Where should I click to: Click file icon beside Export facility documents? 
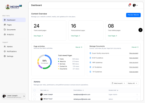[x=90, y=53]
